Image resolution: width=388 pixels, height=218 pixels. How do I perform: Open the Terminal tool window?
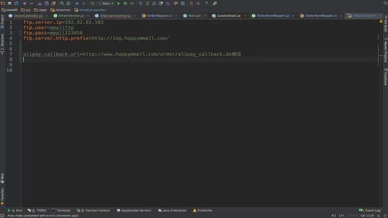click(x=61, y=210)
